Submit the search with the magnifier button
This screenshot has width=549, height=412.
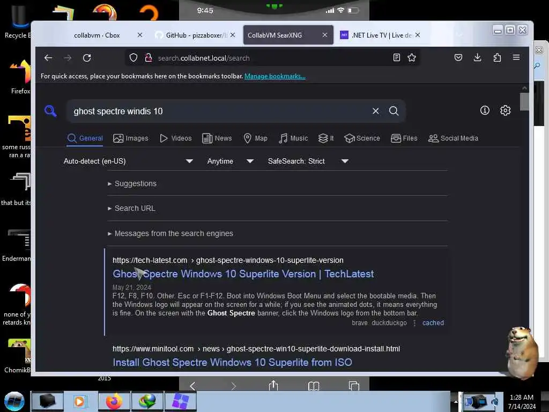(x=394, y=111)
